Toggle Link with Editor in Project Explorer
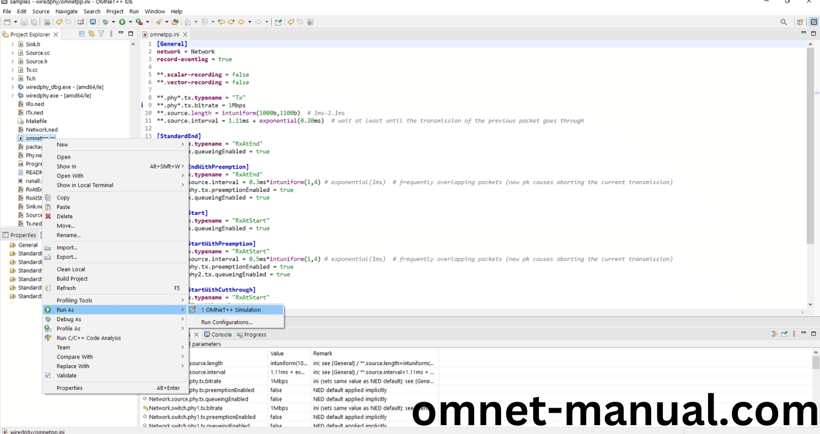Image resolution: width=820 pixels, height=434 pixels. (x=91, y=34)
